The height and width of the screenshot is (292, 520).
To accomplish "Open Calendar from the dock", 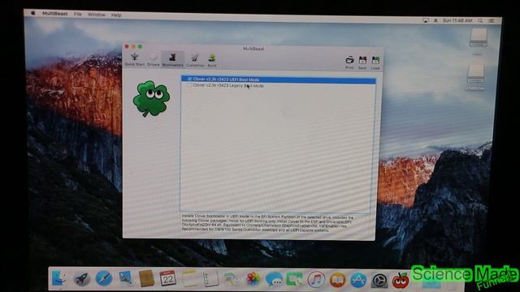I will [168, 278].
